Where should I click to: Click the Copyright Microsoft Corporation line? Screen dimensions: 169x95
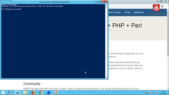pos(32,6)
